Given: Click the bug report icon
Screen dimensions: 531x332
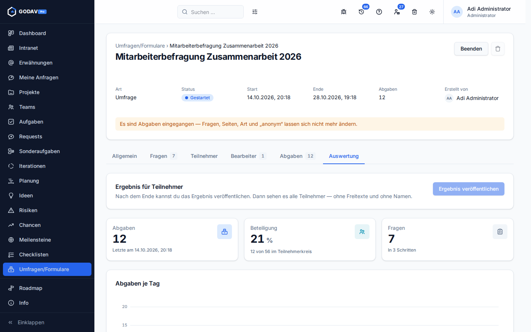Looking at the screenshot, I should pos(344,12).
